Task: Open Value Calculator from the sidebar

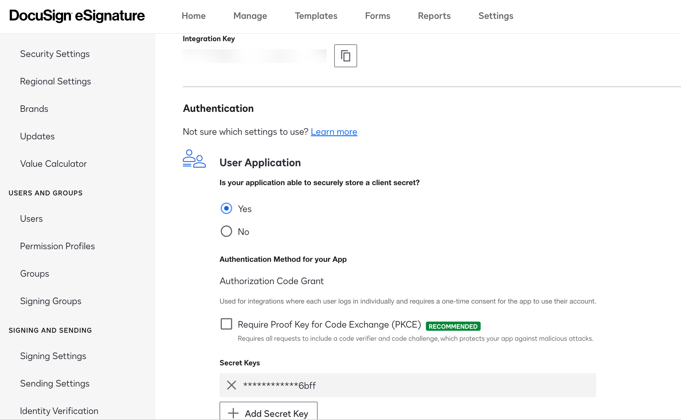Action: (x=53, y=164)
